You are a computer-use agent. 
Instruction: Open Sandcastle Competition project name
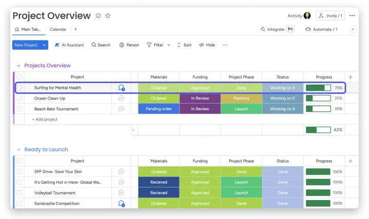coord(57,204)
